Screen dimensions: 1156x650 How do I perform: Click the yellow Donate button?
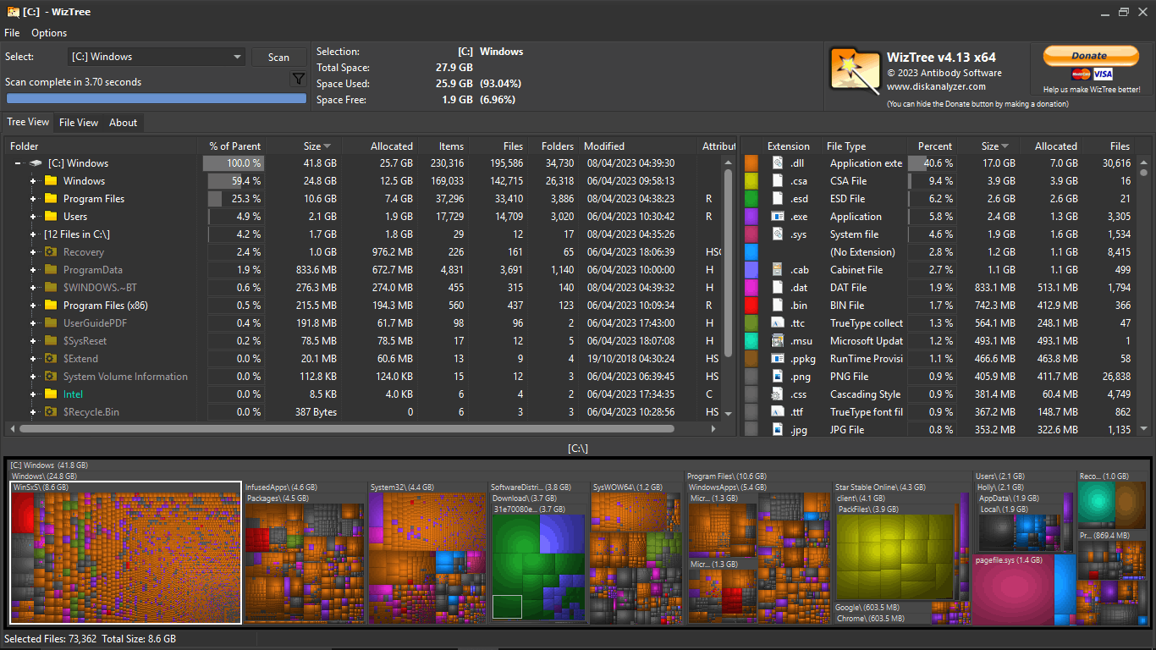[1090, 56]
